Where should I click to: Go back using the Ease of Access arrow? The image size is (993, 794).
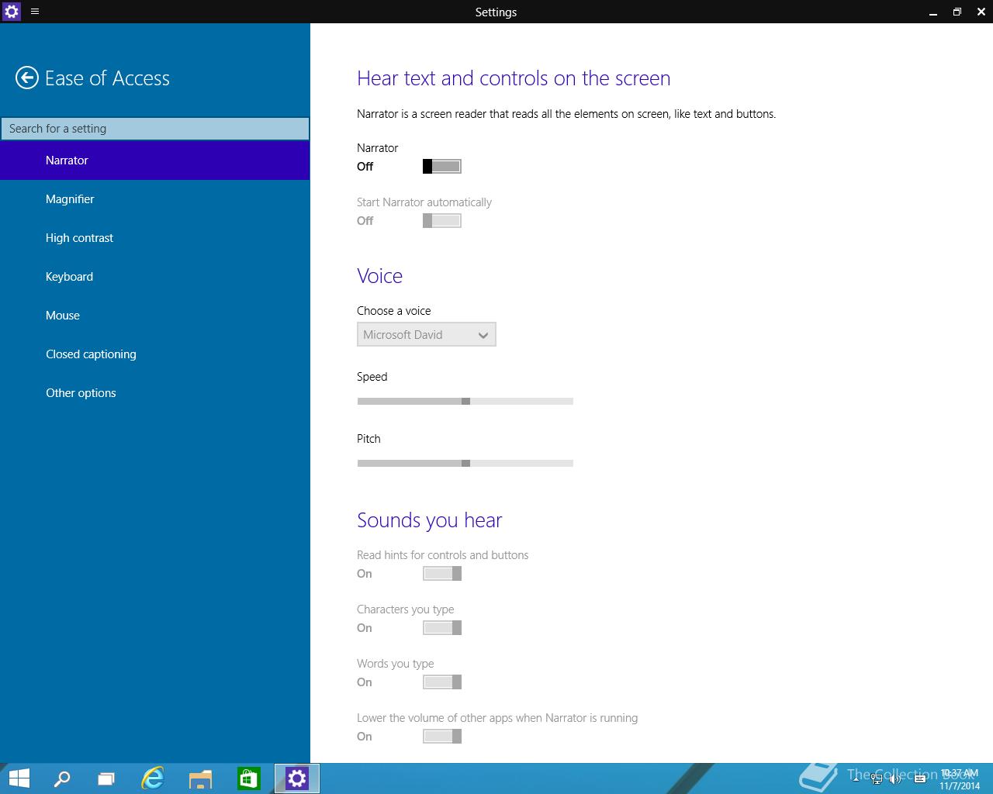coord(27,78)
